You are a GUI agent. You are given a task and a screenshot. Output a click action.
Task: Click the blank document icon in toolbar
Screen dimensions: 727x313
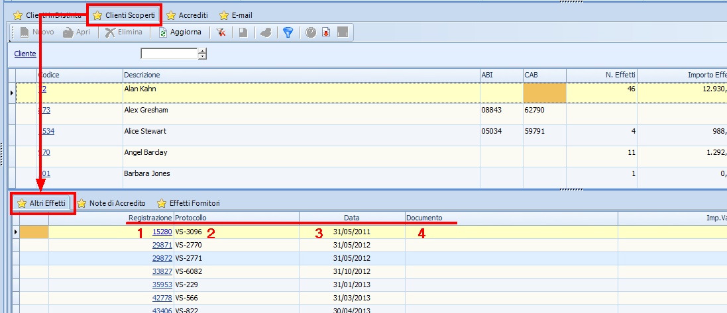coord(243,32)
